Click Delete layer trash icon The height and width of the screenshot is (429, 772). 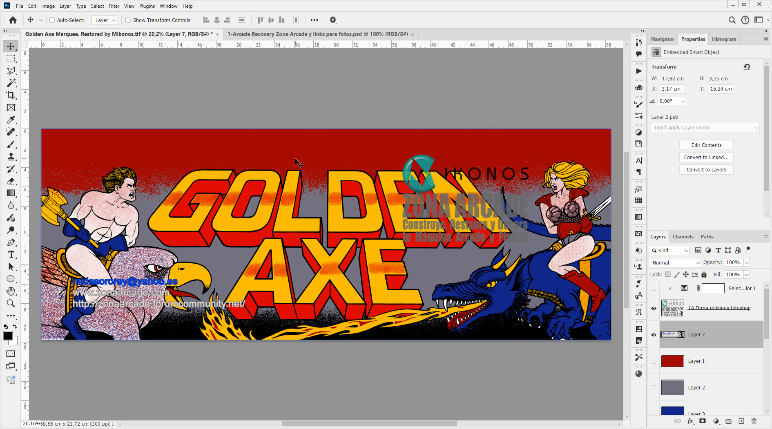(x=754, y=421)
